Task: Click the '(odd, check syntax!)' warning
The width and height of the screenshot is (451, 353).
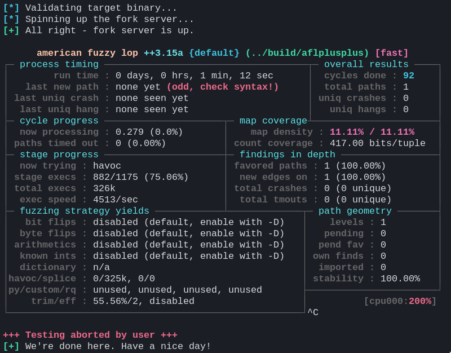Action: click(223, 87)
